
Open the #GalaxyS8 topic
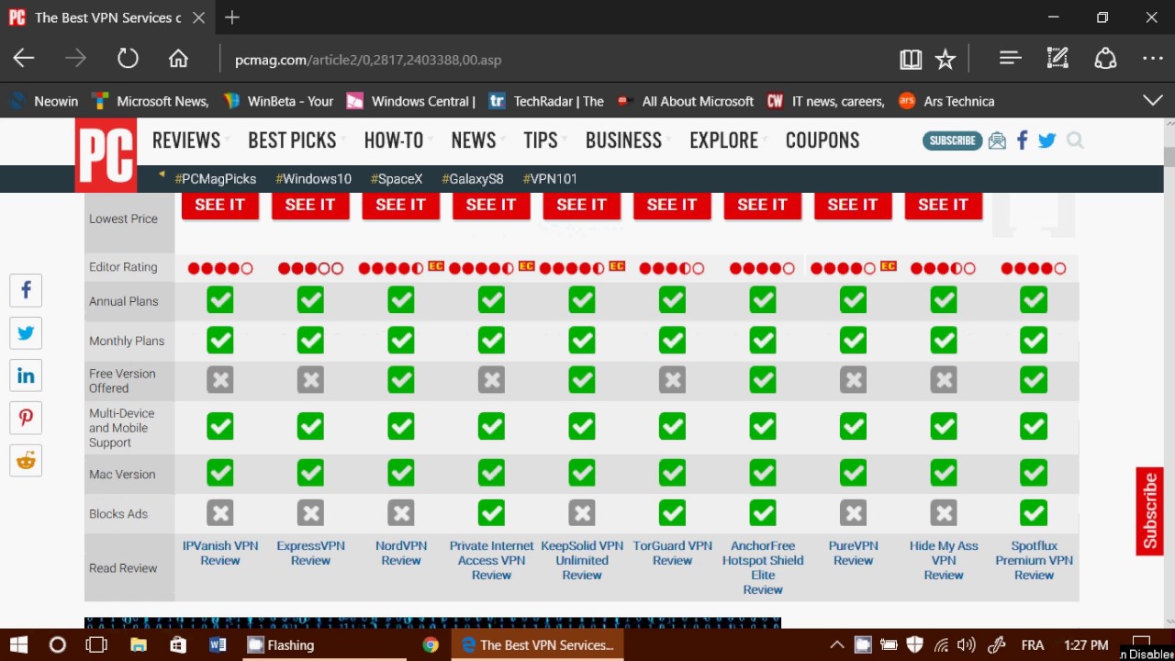(473, 179)
